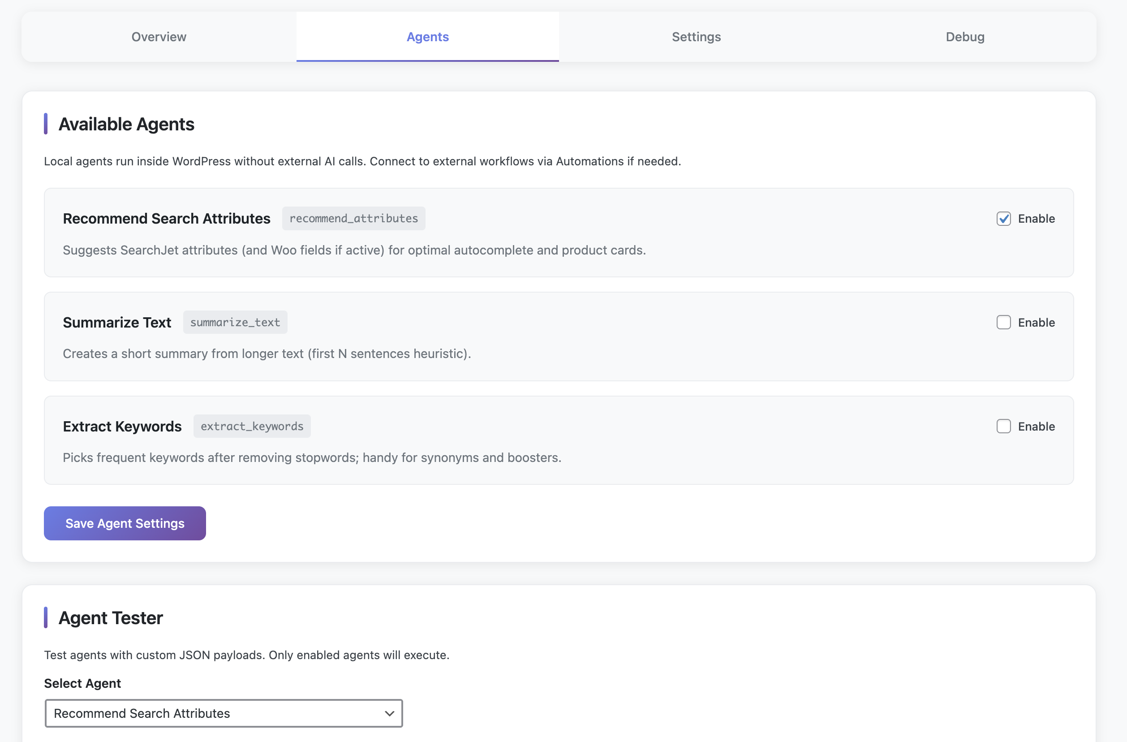Select the Agents tab
This screenshot has width=1127, height=742.
point(427,36)
